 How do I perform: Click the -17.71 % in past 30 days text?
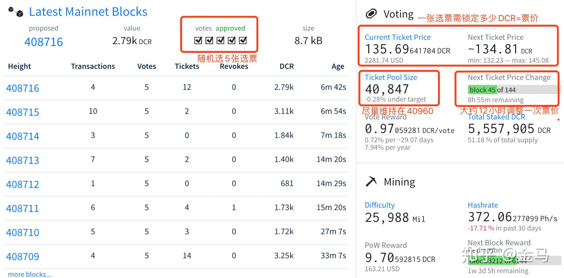(504, 228)
